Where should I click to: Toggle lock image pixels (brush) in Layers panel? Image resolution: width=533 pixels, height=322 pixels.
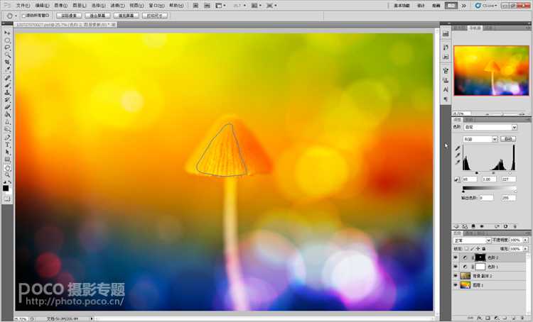point(472,248)
